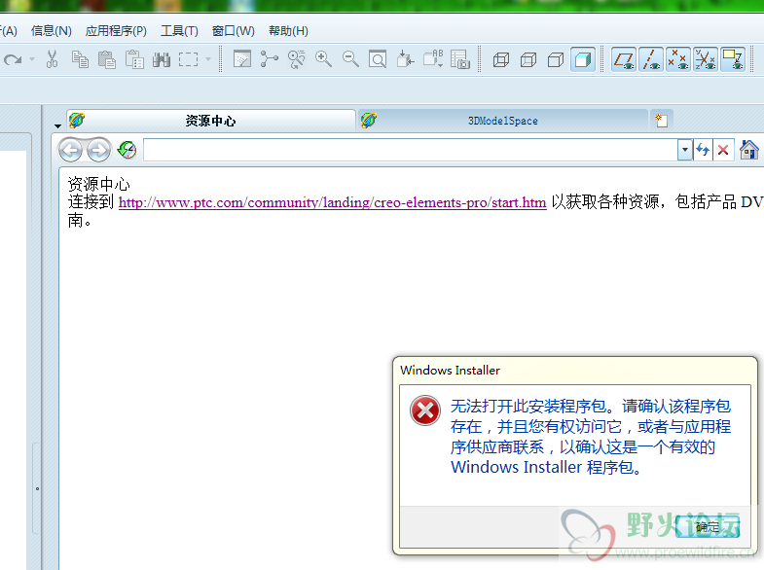The height and width of the screenshot is (570, 764).
Task: Open the 信息(N) menu
Action: (52, 31)
